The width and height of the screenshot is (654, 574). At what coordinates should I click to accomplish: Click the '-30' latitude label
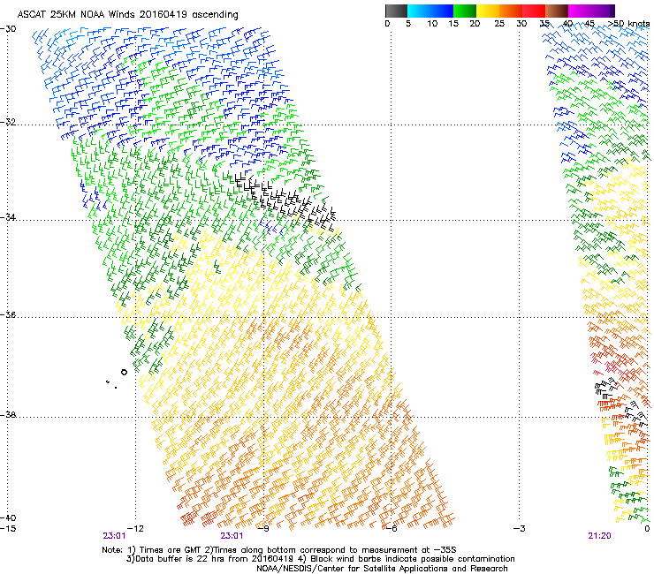point(8,29)
